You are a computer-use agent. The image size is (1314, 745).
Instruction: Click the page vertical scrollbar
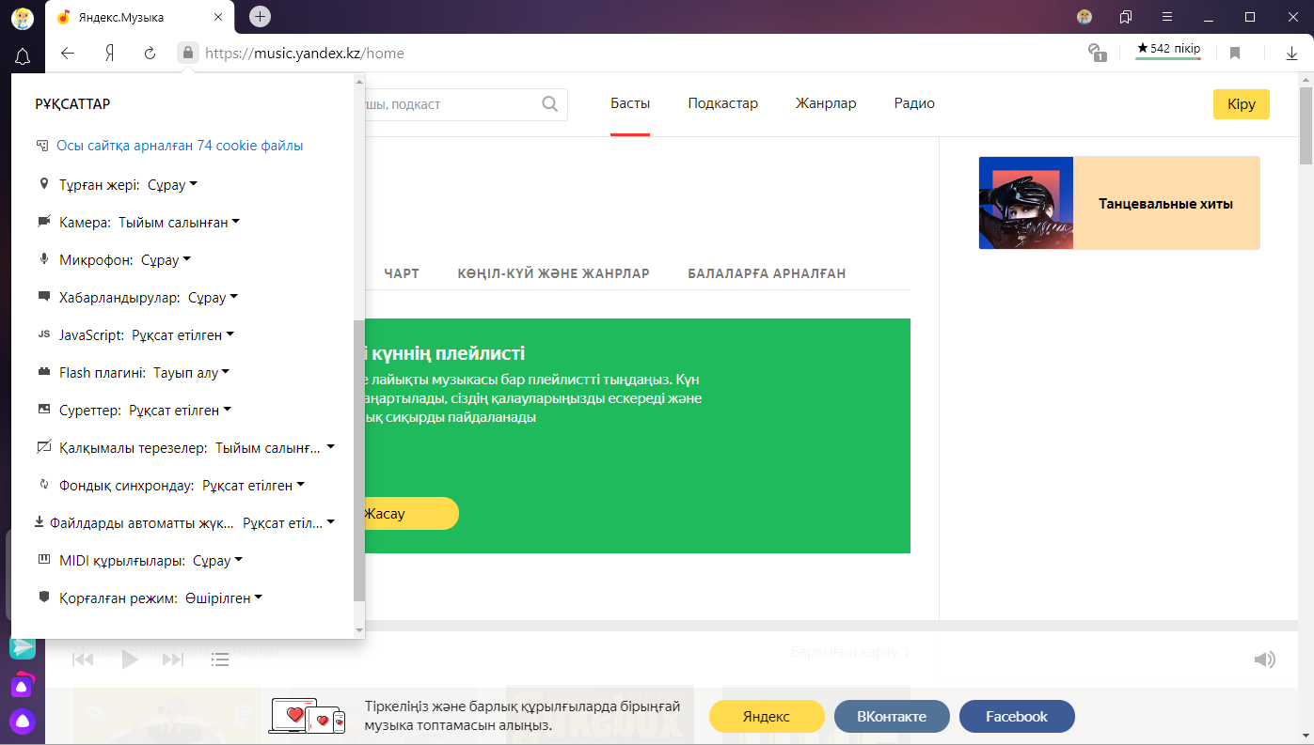[x=1306, y=126]
